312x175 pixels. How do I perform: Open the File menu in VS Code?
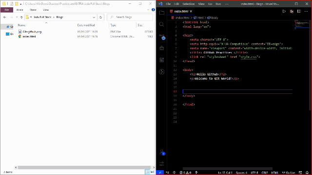tap(168, 4)
